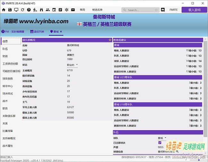Open the calendar toolbar icon
The image size is (208, 162).
coord(54,10)
